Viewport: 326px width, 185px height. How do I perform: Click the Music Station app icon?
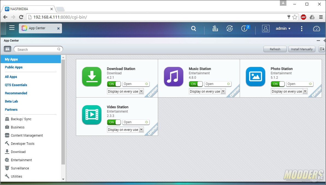point(174,77)
